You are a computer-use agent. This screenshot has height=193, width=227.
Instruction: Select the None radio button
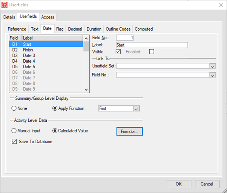click(x=14, y=108)
